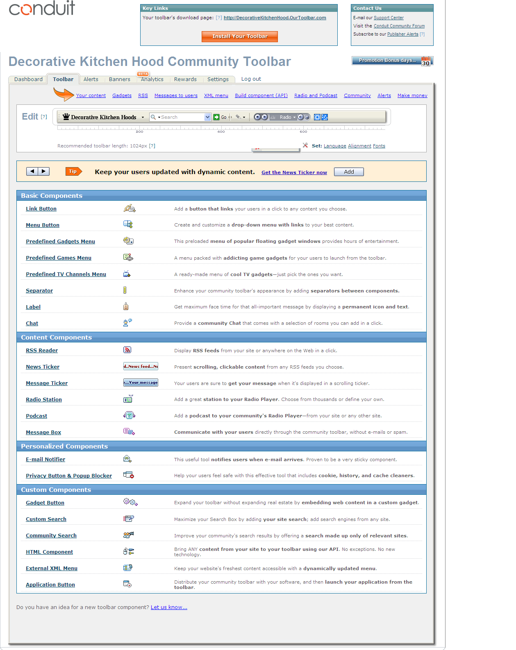The width and height of the screenshot is (516, 650).
Task: Click the Community Search component icon
Action: (129, 535)
